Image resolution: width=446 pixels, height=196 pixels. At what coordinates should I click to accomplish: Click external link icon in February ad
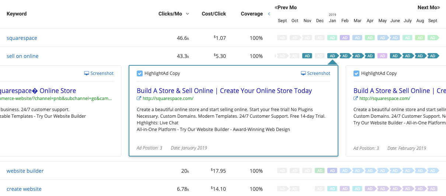click(x=355, y=99)
